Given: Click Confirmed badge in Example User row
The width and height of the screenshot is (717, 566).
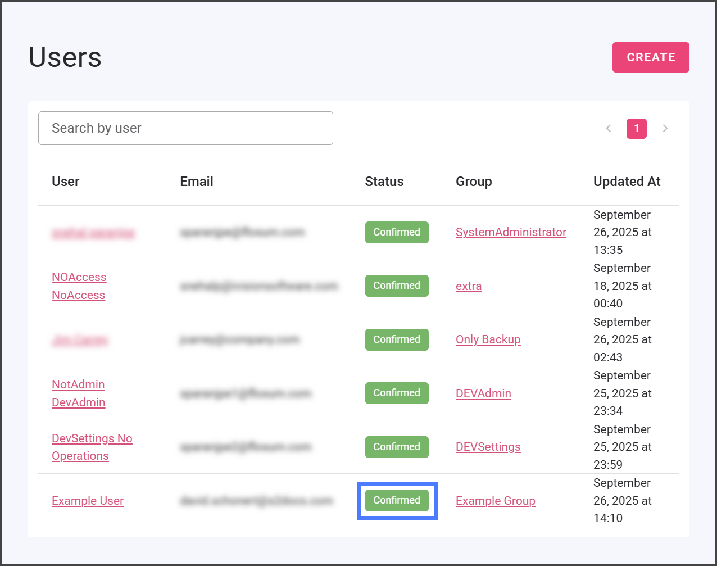Looking at the screenshot, I should pos(397,500).
